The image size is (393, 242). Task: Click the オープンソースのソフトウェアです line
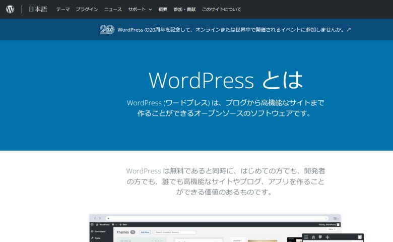click(224, 113)
